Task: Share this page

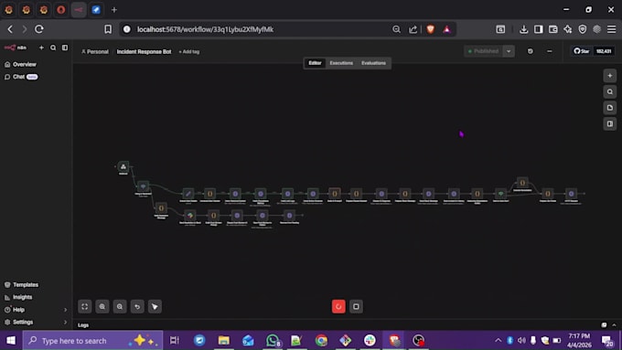Action: point(413,29)
